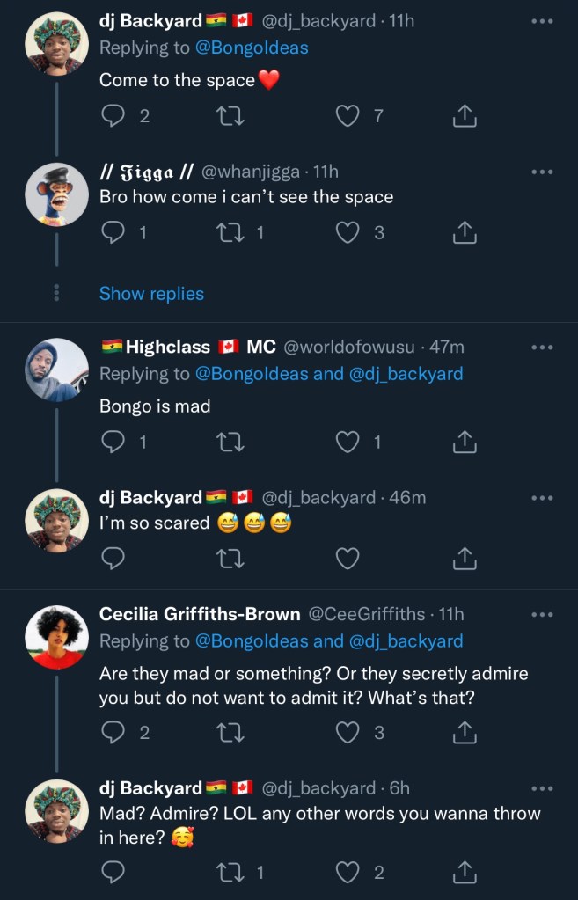
Task: Open @dj_backyard mention in Cecilia's reply line
Action: tap(406, 640)
